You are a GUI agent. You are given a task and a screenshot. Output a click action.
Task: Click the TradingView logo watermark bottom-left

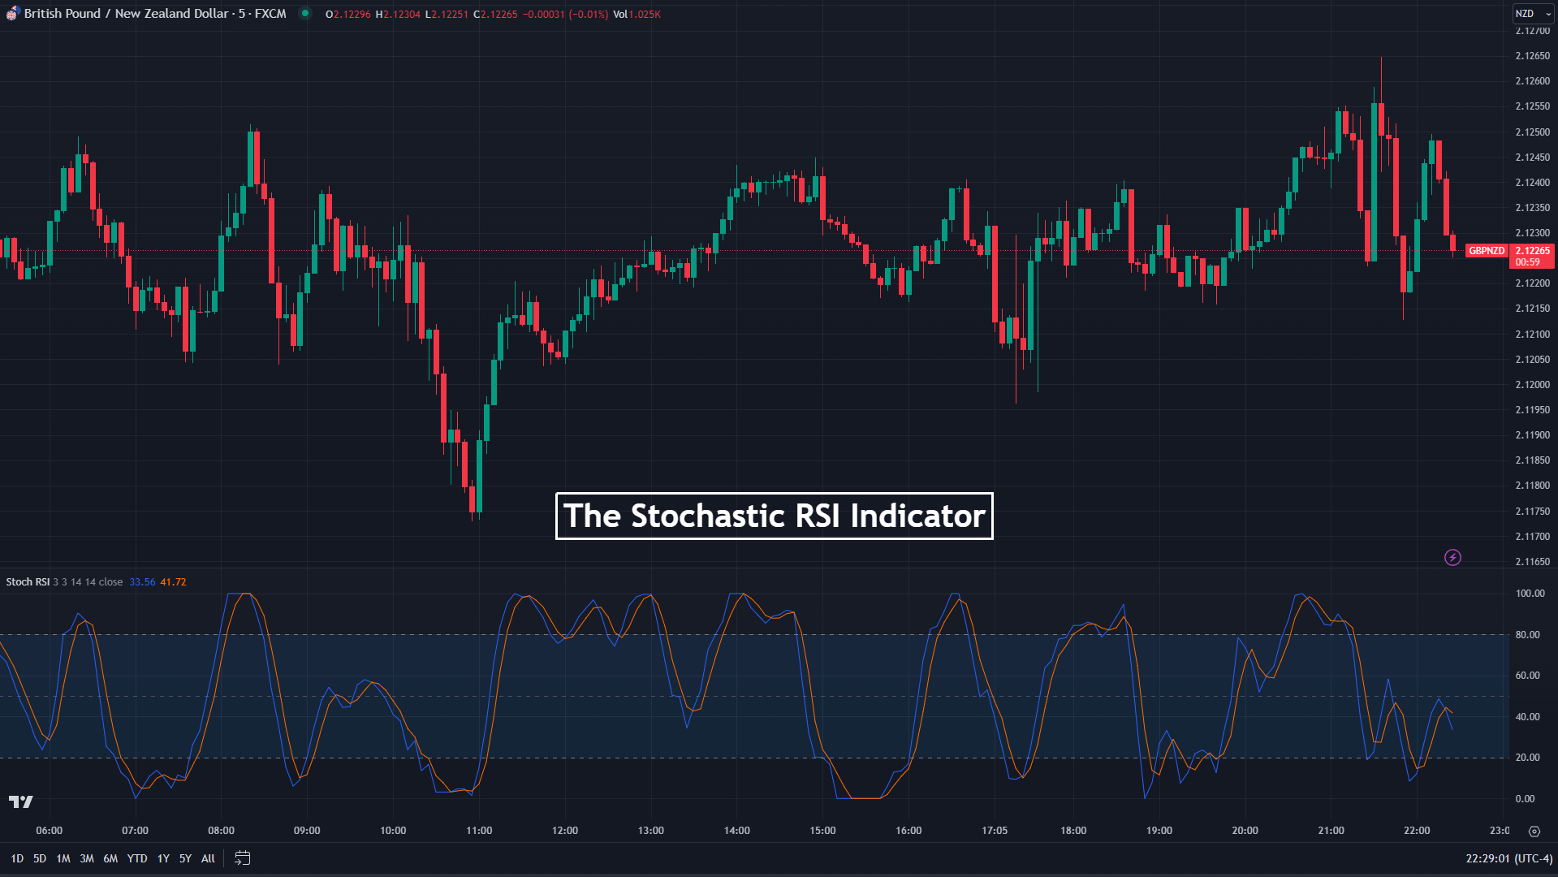[x=21, y=802]
